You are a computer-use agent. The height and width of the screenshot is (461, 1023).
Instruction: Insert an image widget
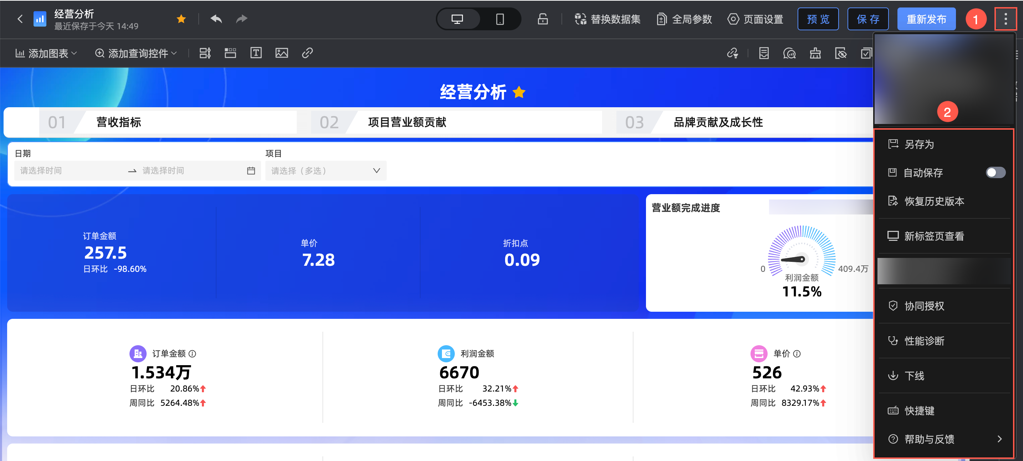pos(281,53)
